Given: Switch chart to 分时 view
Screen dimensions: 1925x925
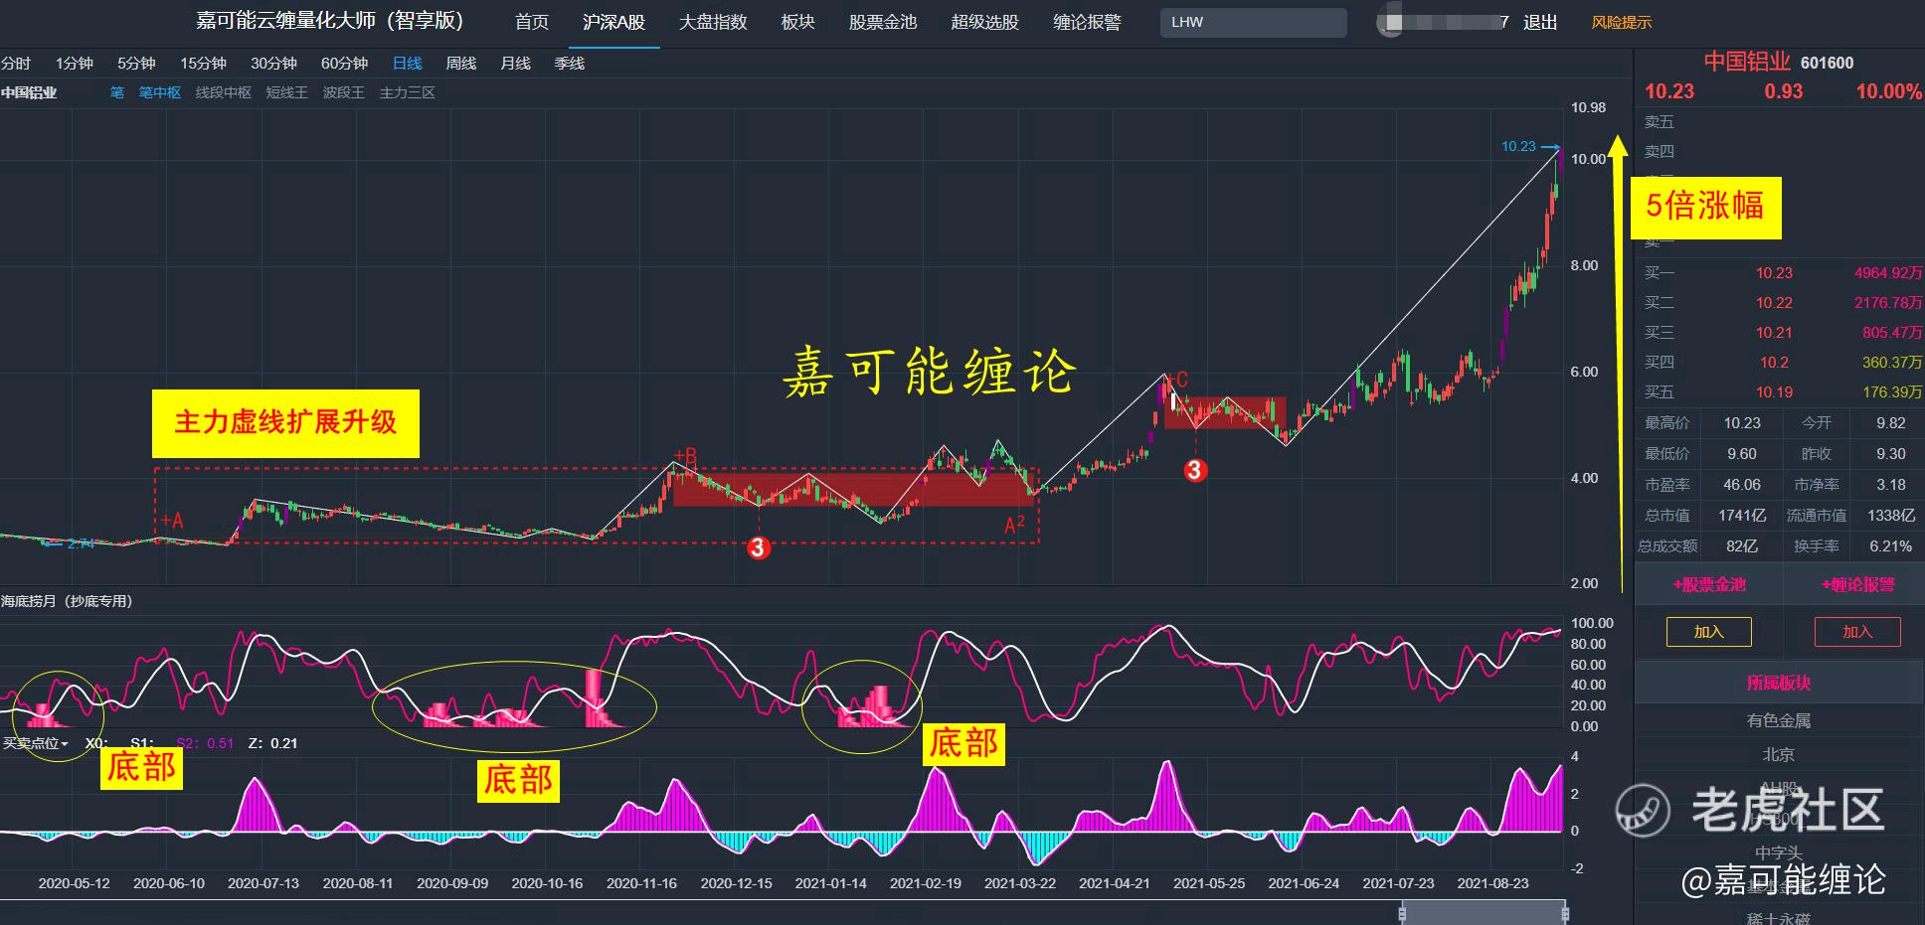Looking at the screenshot, I should pyautogui.click(x=16, y=64).
